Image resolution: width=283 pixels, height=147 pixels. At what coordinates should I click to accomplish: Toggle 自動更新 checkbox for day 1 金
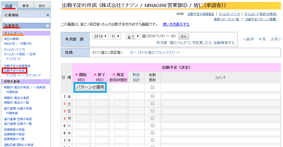[x=153, y=96]
